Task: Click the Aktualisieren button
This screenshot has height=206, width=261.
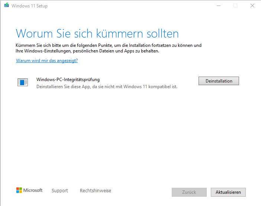Action: click(x=228, y=192)
